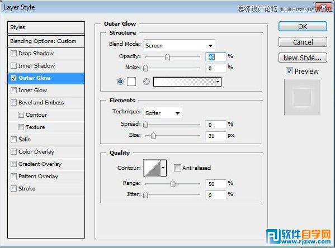Click the style preview thumbnail
This screenshot has height=248, width=335.
tap(302, 97)
